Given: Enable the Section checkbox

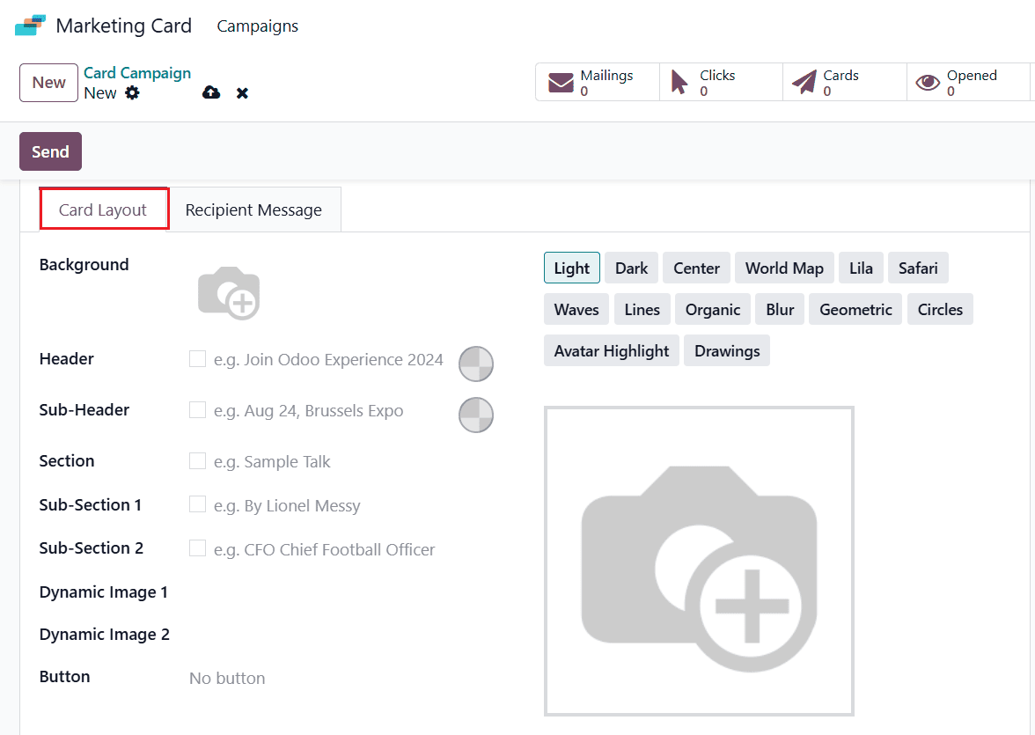Looking at the screenshot, I should point(197,460).
